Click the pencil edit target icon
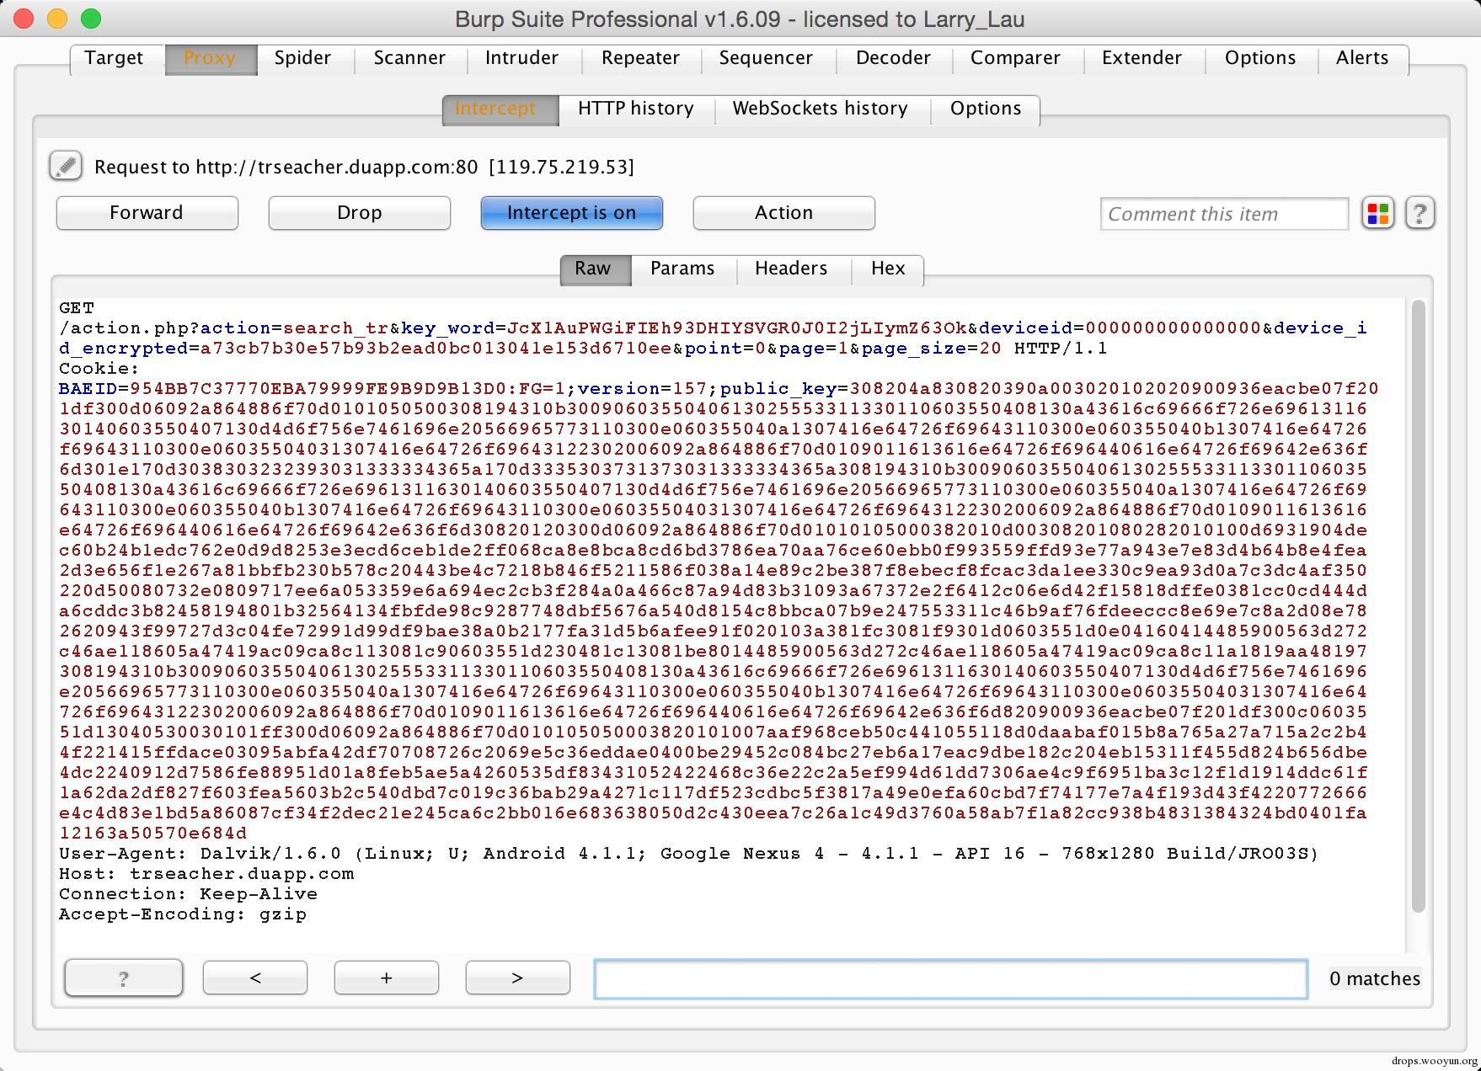 (66, 166)
